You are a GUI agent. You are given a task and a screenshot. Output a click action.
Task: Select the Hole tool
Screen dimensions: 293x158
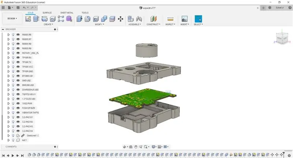(53, 19)
